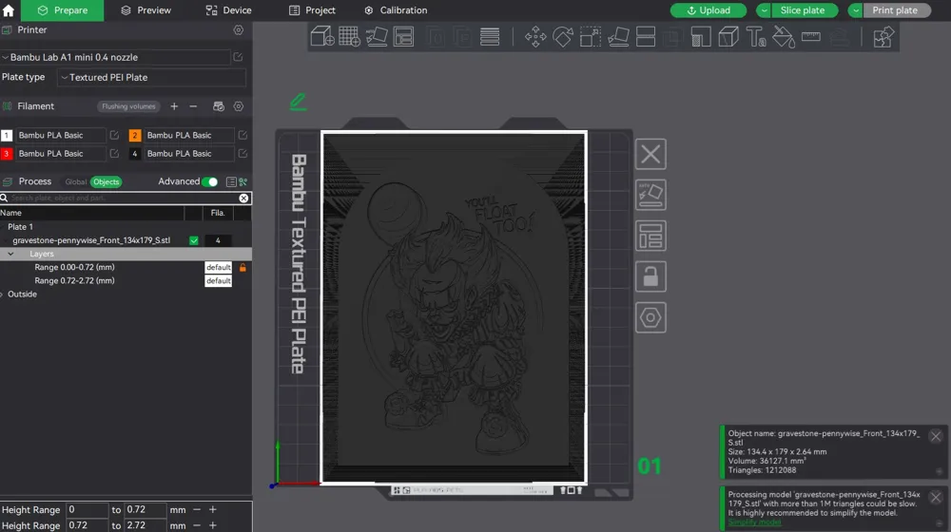Click the plate settings hexagon icon

(650, 317)
